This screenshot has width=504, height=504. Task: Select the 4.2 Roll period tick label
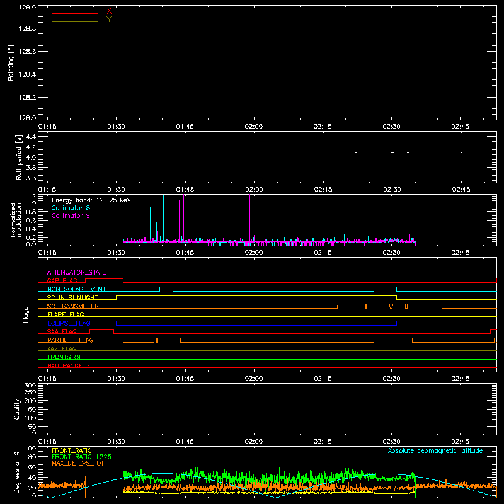click(x=31, y=147)
